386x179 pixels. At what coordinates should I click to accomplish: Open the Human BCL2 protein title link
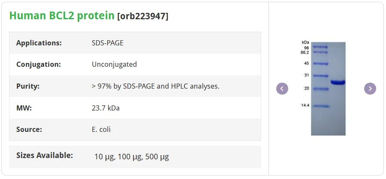point(62,16)
